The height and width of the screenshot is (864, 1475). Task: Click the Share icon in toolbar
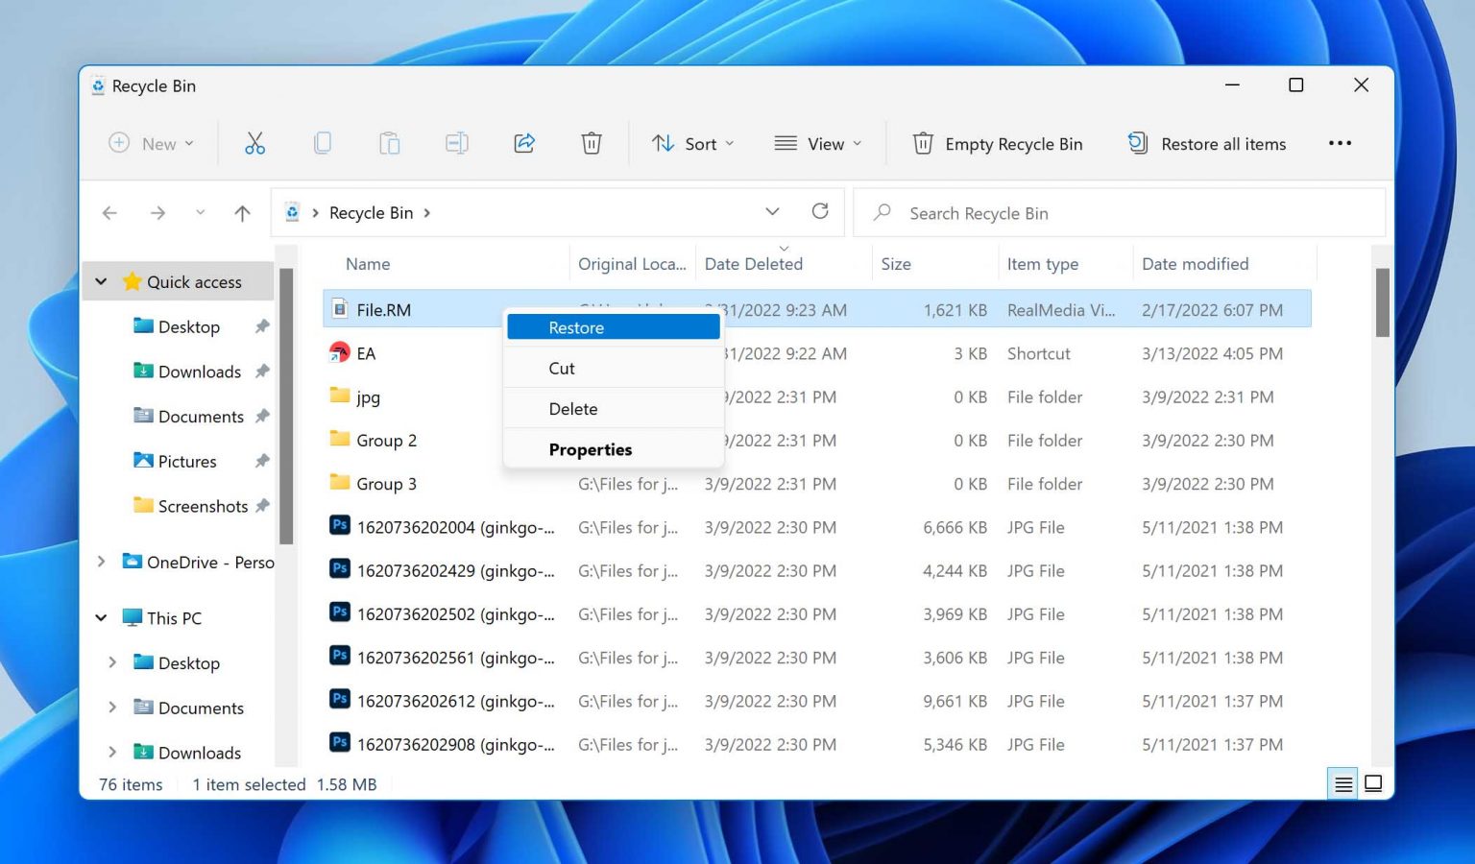(x=524, y=144)
